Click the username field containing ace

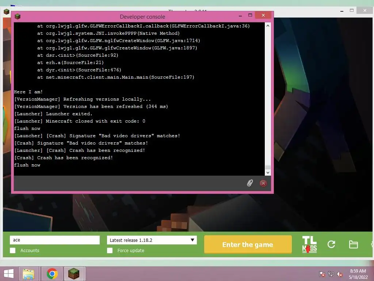click(x=55, y=240)
